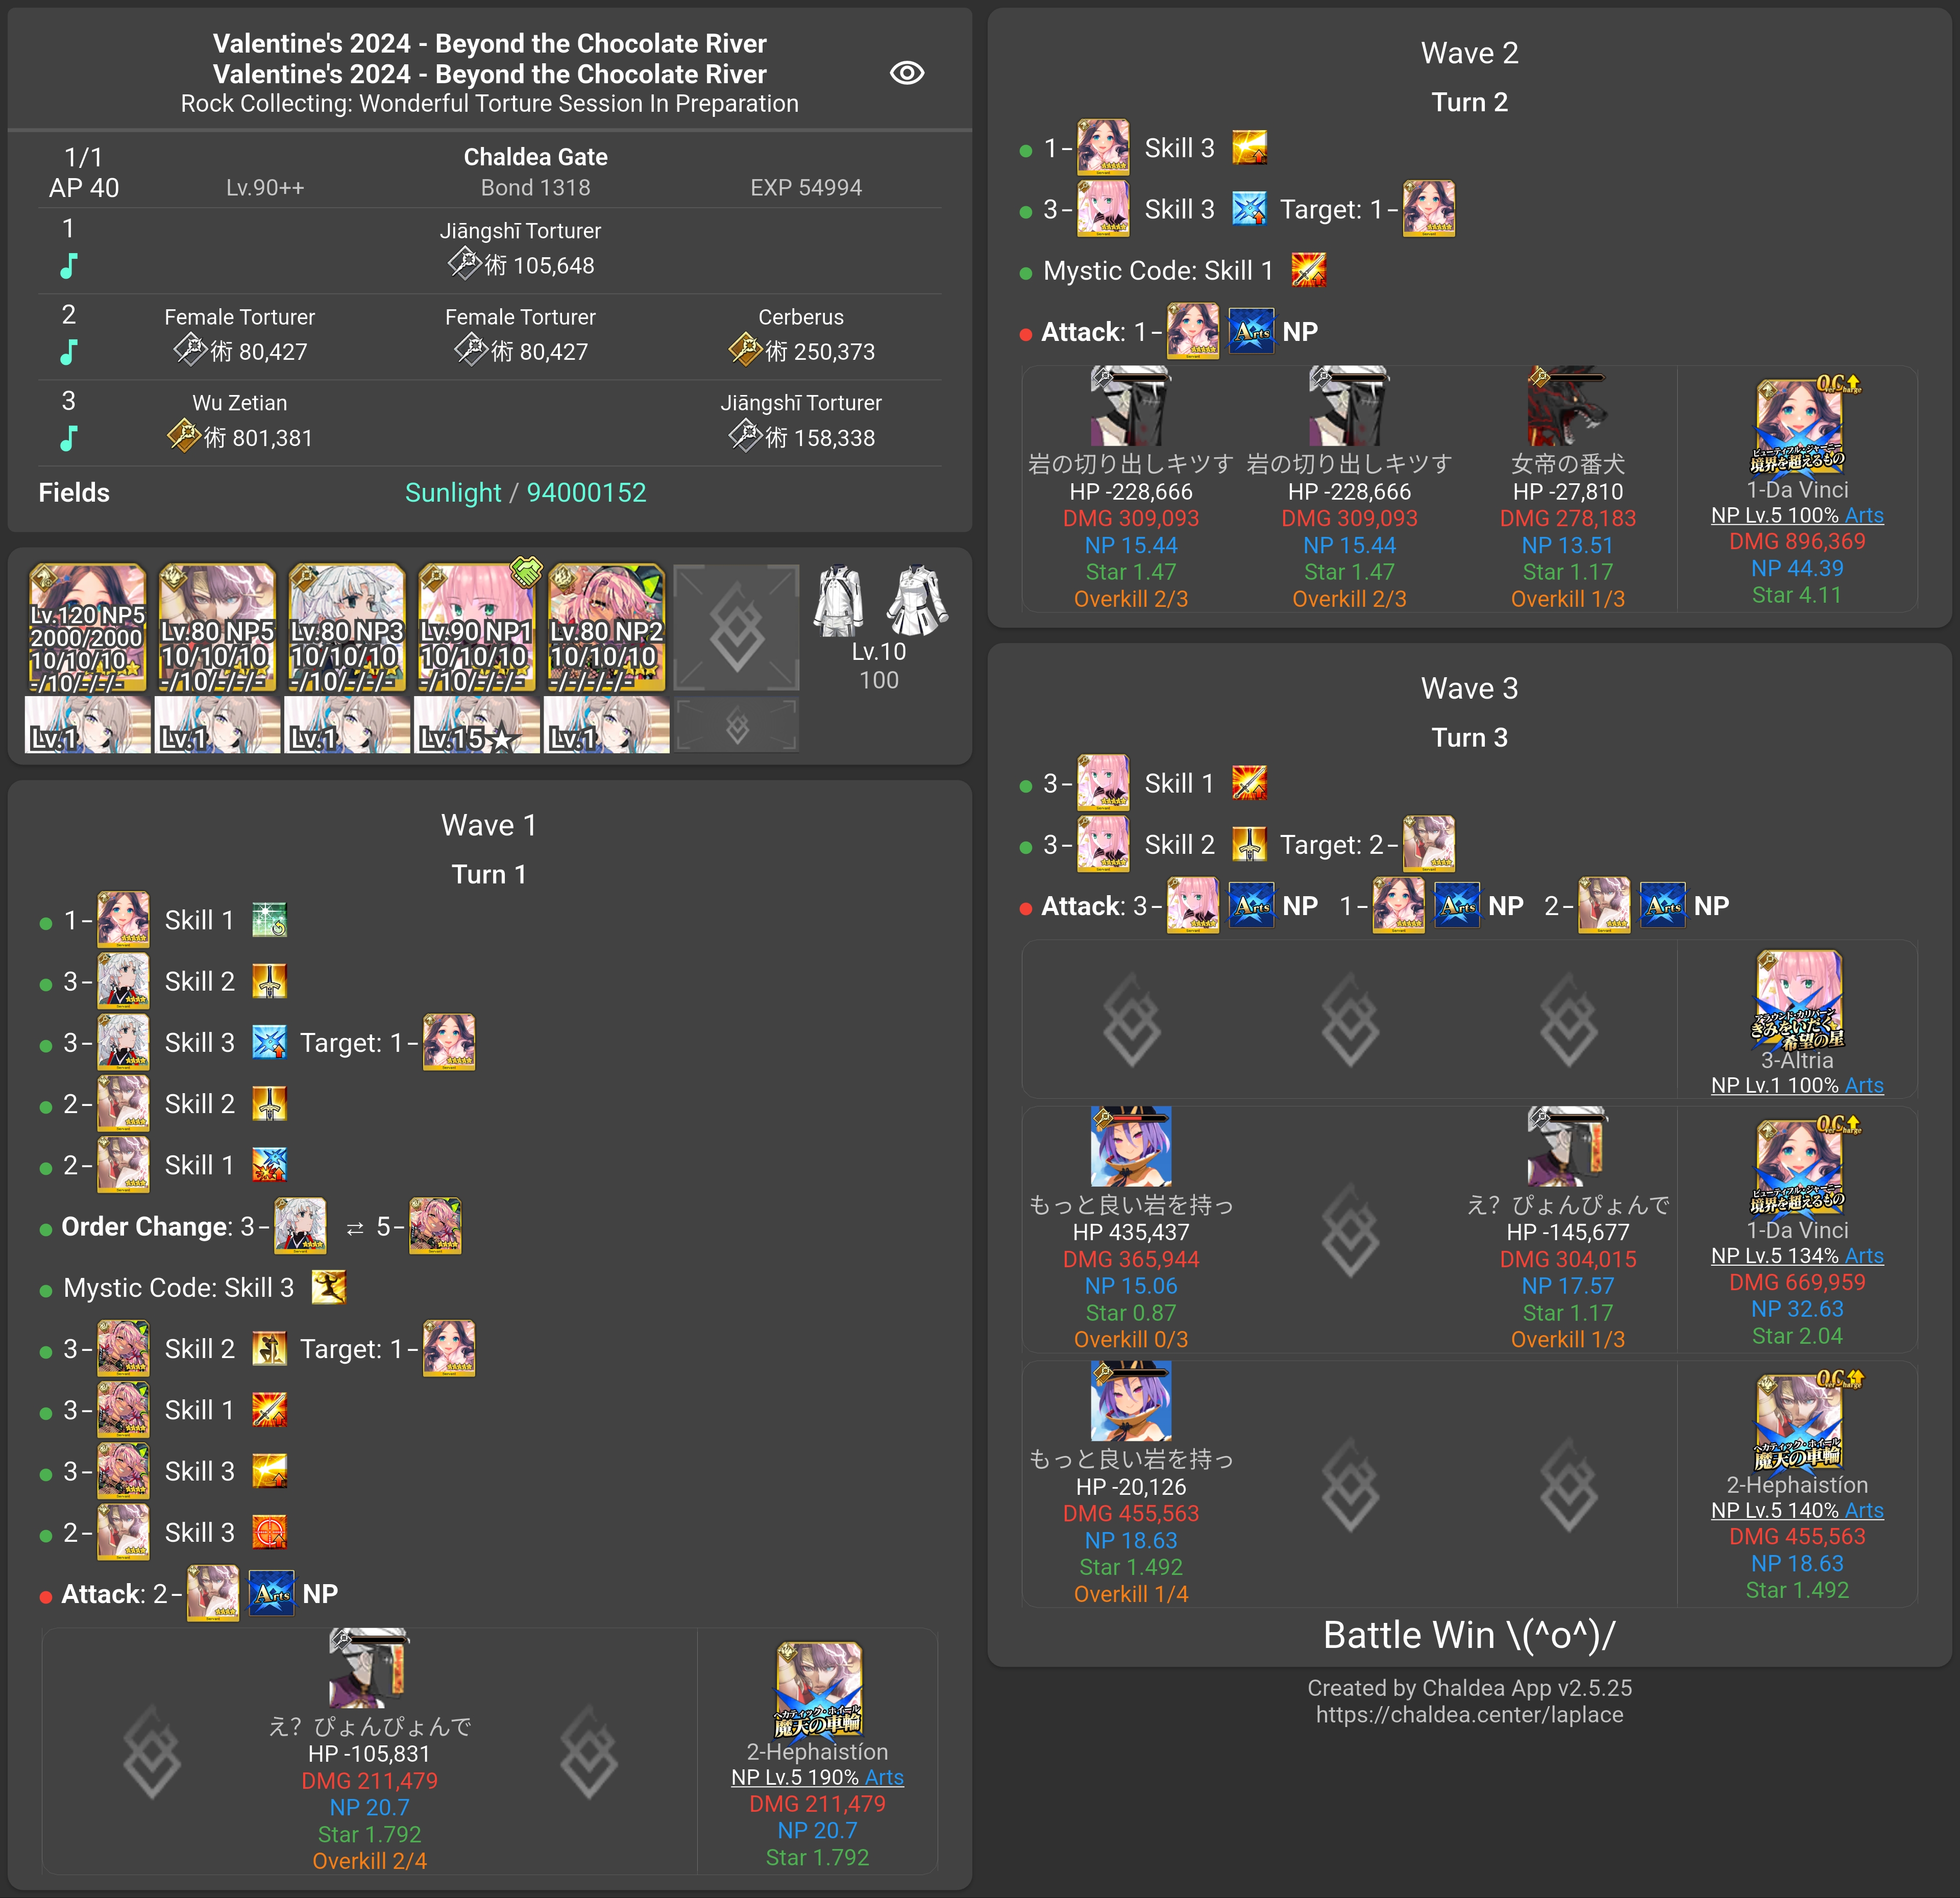Click the Mystic Code Skill 1 icon in Wave 2

click(1308, 270)
